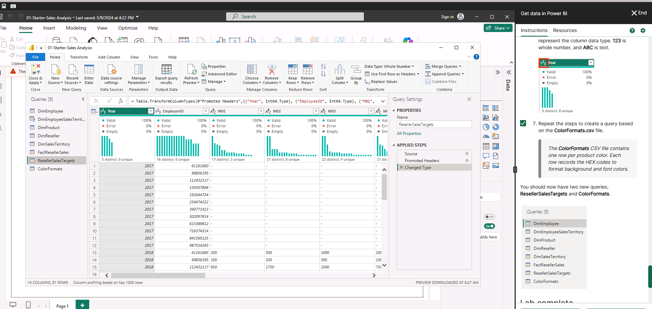Open the Tools ribbon tab

point(153,57)
